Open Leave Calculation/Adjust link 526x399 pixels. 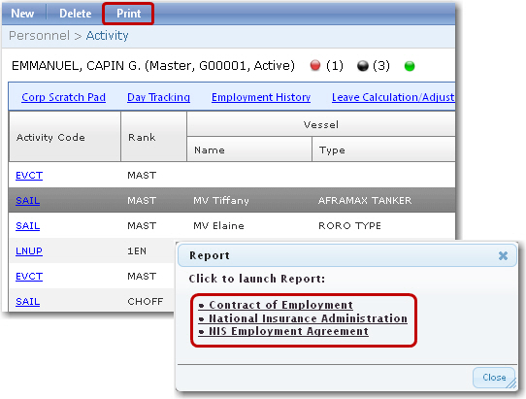393,97
